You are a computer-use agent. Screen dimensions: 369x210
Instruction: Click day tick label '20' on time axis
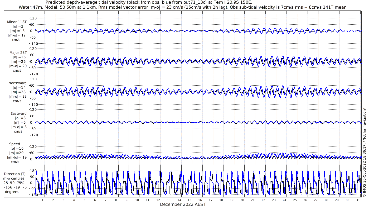[x=242, y=200]
